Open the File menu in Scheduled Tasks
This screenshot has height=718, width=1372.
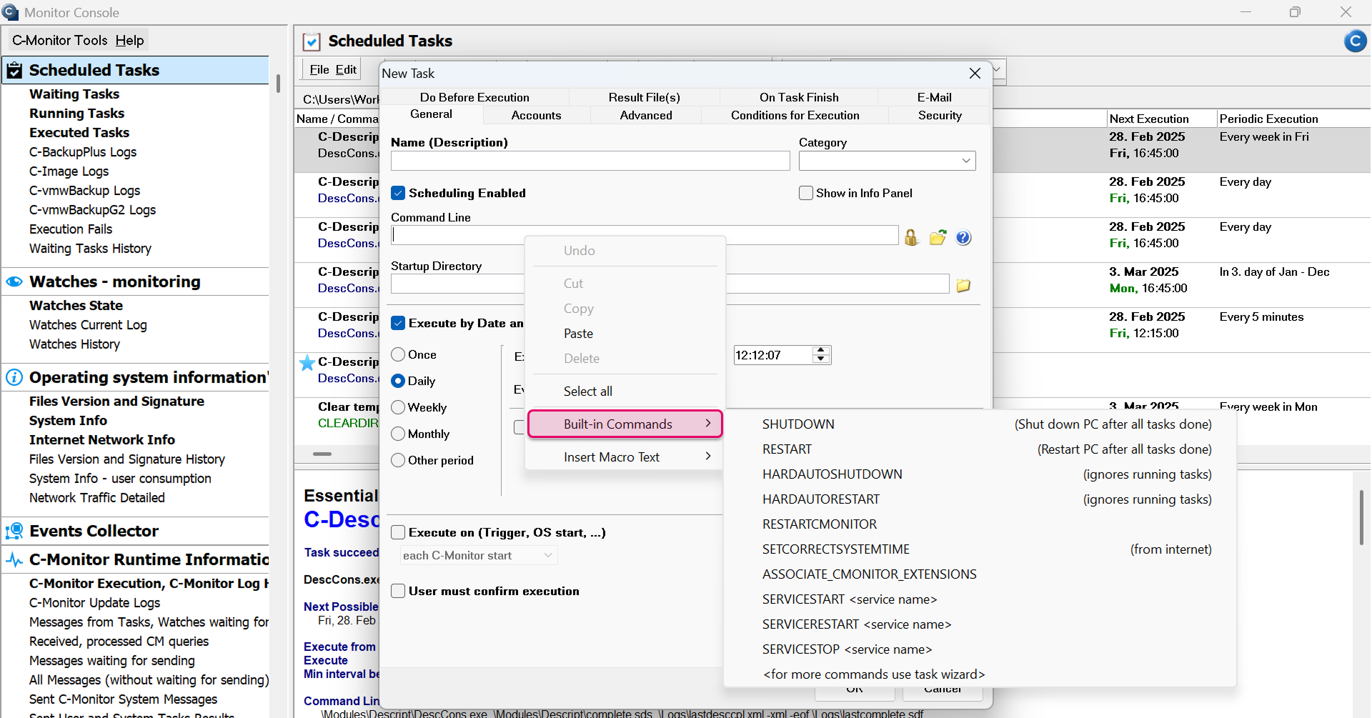pos(319,69)
